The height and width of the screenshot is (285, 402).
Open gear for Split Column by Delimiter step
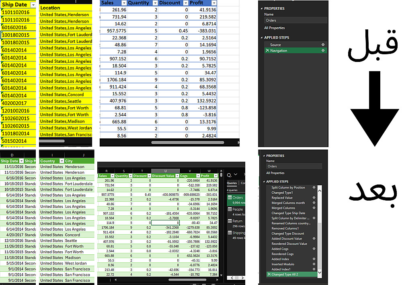pyautogui.click(x=314, y=218)
